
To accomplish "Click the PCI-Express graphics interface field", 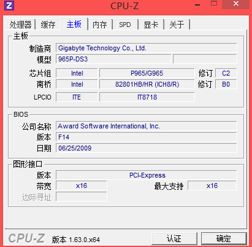I will (147, 175).
